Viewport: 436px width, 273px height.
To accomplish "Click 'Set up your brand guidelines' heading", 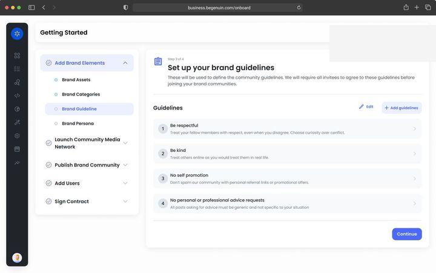I will point(221,68).
